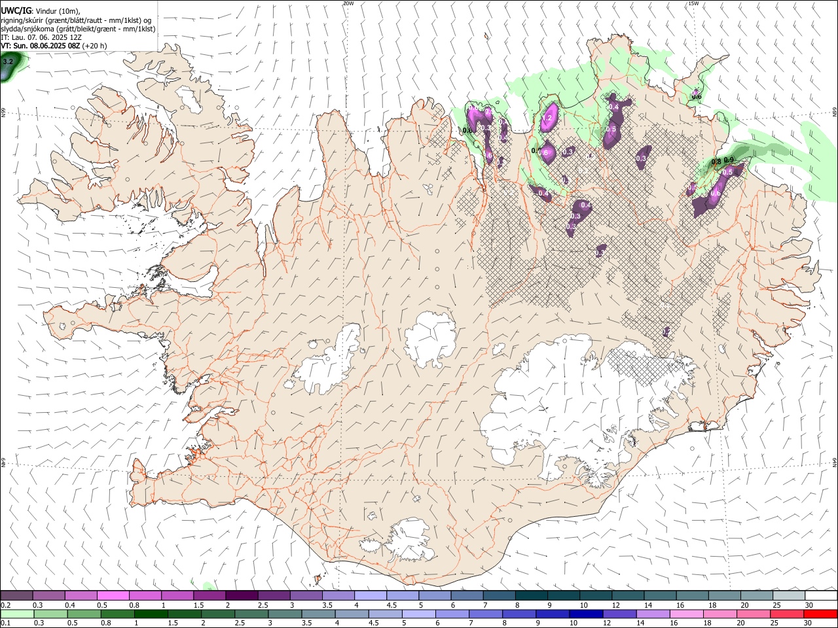Select the light purple 14 rain swatch
This screenshot has width=838, height=628.
(x=652, y=614)
